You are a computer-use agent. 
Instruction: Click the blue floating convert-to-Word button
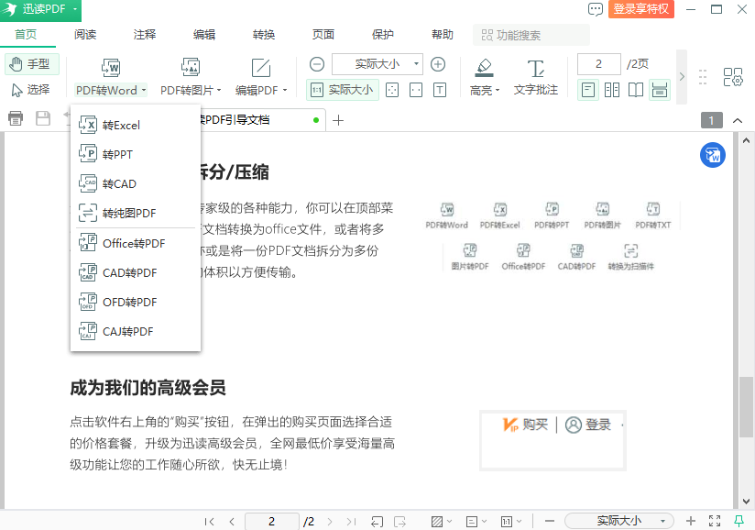pyautogui.click(x=713, y=155)
